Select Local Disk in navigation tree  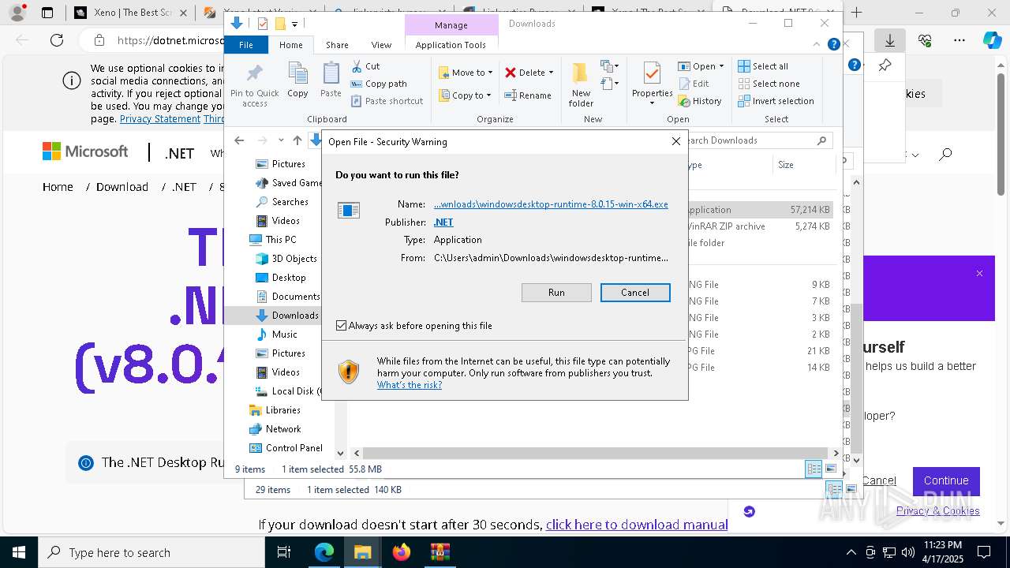288,391
